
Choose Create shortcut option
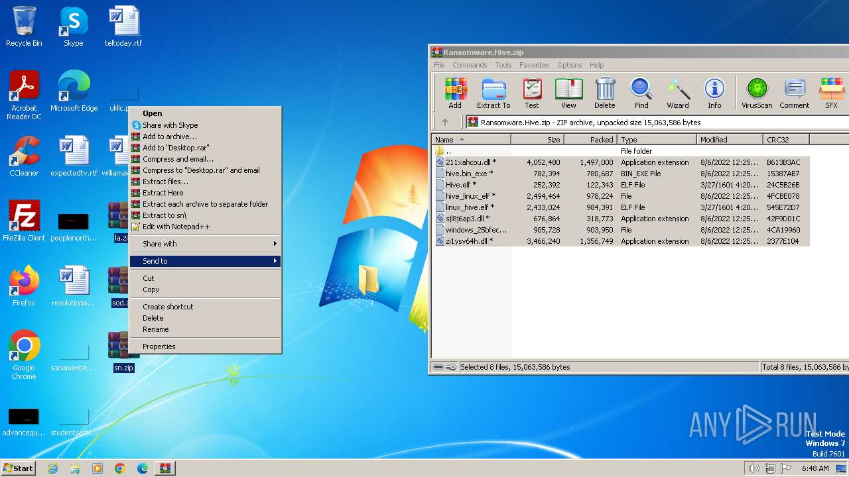205,306
